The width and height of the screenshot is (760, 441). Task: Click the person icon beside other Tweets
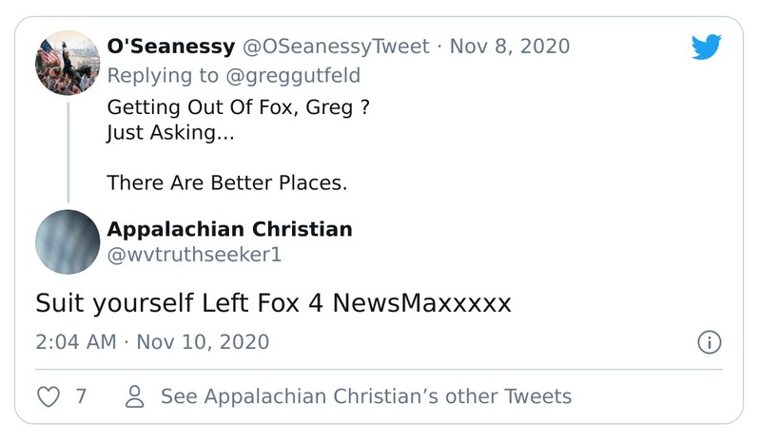point(136,396)
